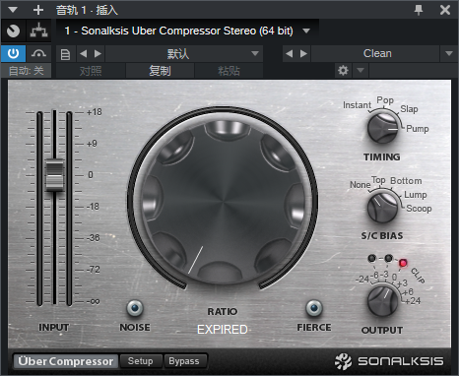Set sidechain bias to Bottom label
The image size is (459, 376).
click(x=406, y=181)
